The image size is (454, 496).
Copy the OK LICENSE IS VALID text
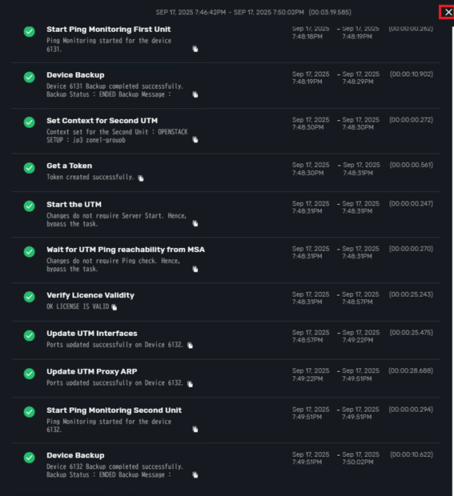click(115, 307)
